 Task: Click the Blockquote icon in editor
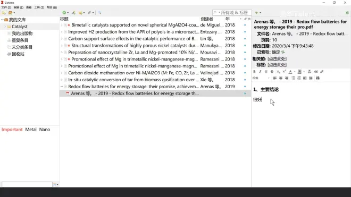coord(316,72)
